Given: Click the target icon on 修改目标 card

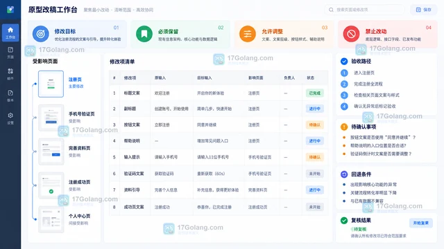Looking at the screenshot, I should point(41,34).
